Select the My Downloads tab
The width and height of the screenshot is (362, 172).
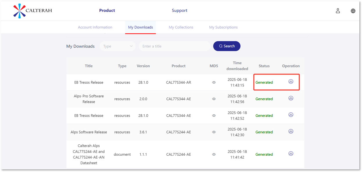(141, 27)
